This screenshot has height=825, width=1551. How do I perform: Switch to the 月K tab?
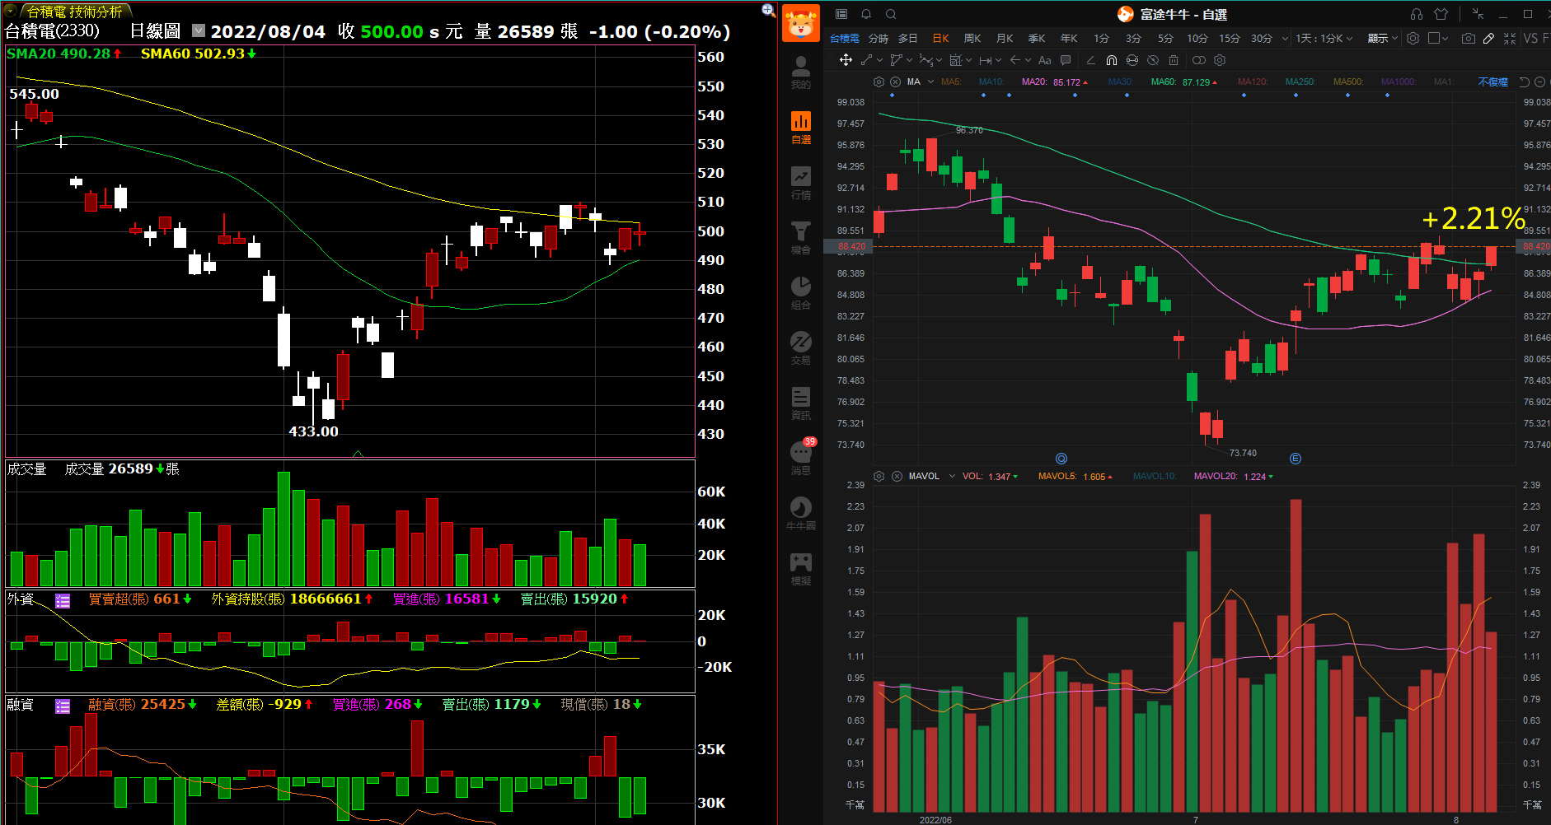coord(1005,38)
